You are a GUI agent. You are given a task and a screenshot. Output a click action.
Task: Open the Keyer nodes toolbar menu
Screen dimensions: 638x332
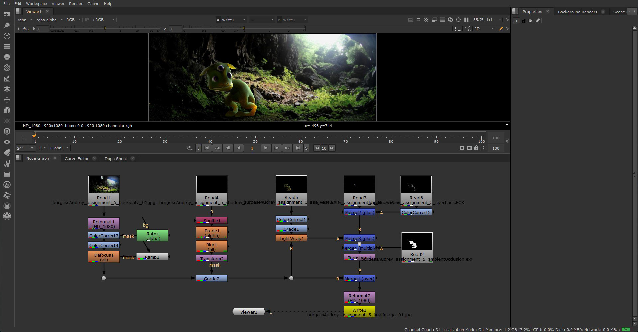point(7,78)
